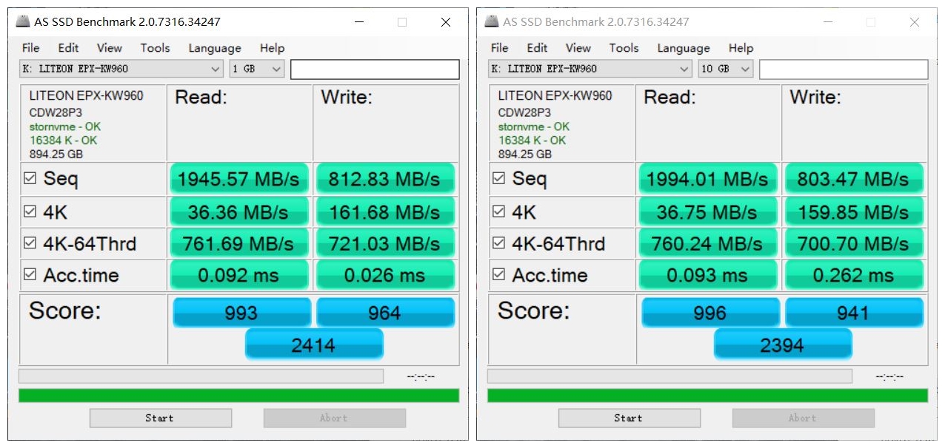This screenshot has width=945, height=448.
Task: Click the app icon in the right window's title bar
Action: (x=492, y=21)
